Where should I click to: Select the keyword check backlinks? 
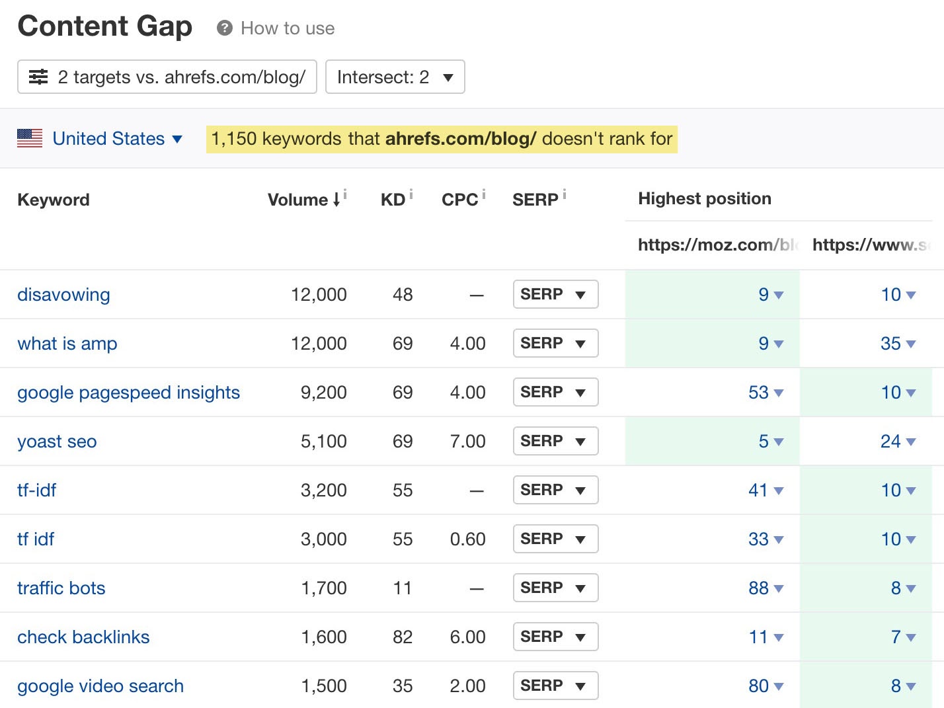[83, 637]
